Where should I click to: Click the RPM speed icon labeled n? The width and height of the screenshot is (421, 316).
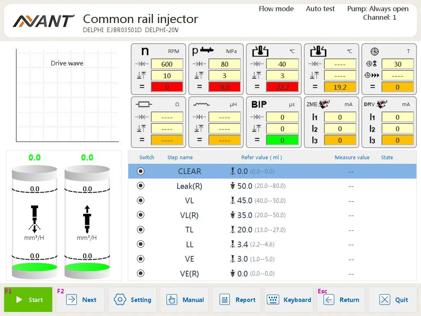click(145, 51)
